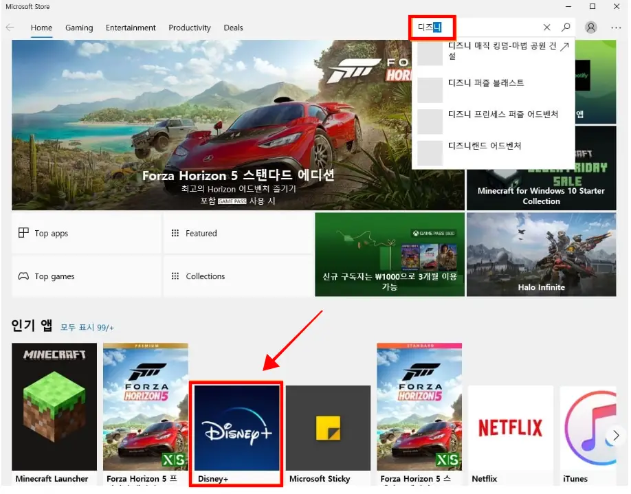Open the three-dot more menu
The height and width of the screenshot is (494, 631).
[616, 27]
